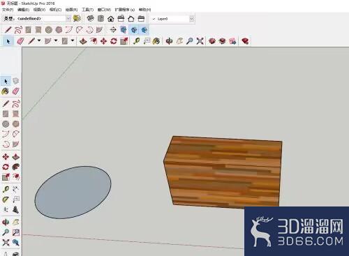This screenshot has height=256, width=349.
Task: Select Push/Pull tool in Getting Started toolbar
Action: [x=83, y=41]
